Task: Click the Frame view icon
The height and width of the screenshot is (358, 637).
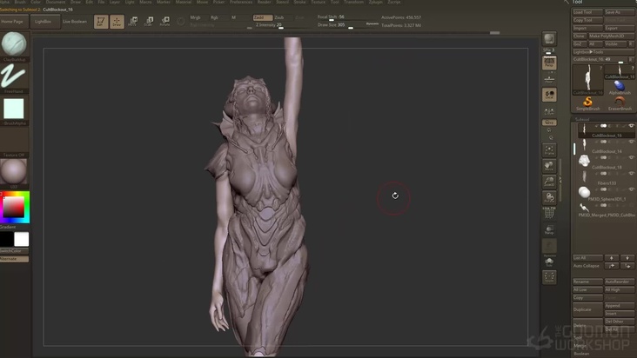Action: click(x=549, y=149)
